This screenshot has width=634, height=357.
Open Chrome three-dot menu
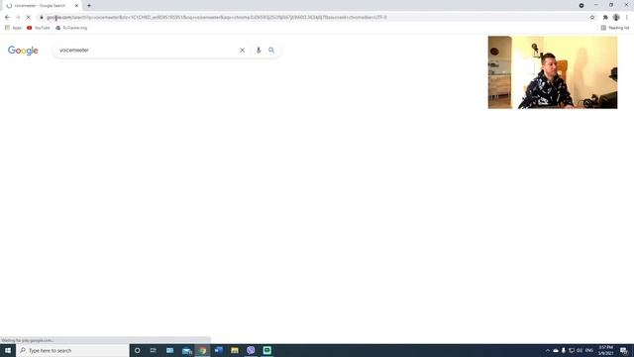click(627, 18)
